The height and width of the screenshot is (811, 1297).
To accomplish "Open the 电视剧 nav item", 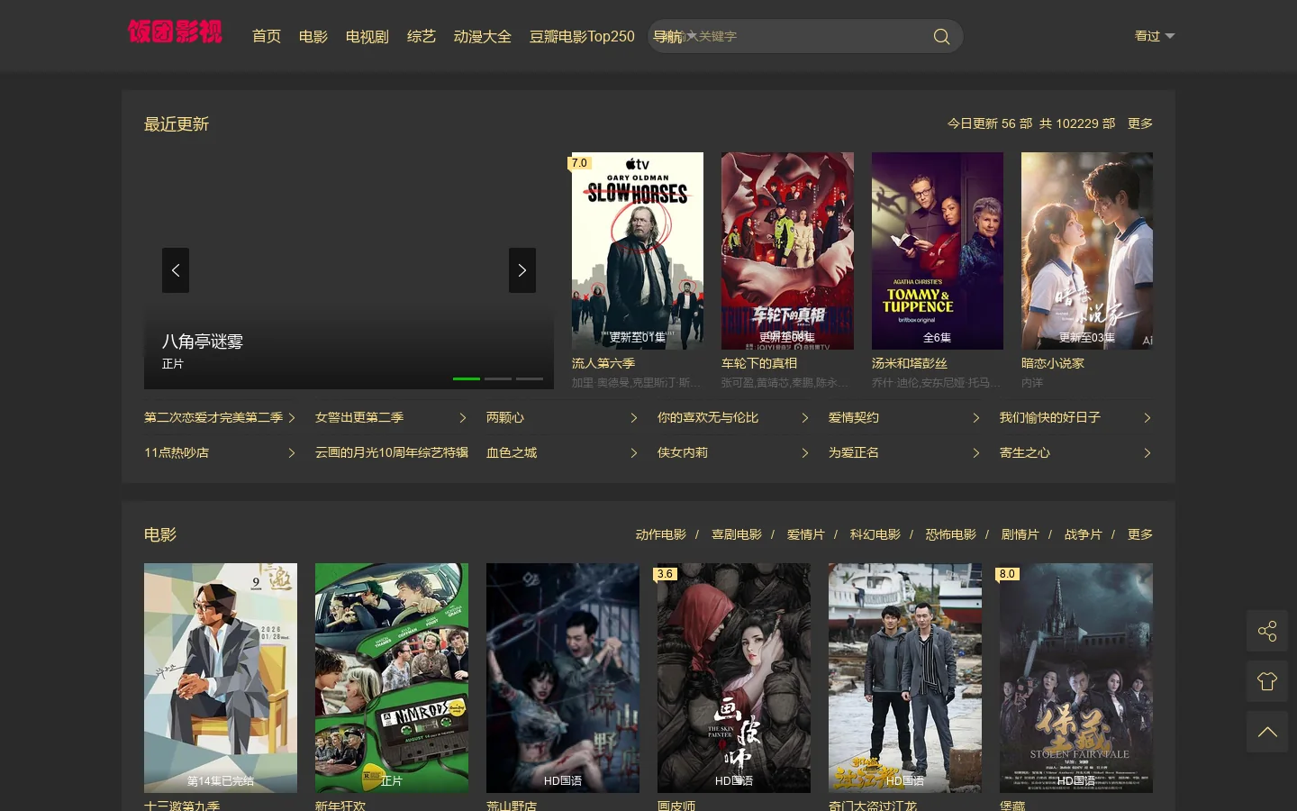I will pos(367,37).
